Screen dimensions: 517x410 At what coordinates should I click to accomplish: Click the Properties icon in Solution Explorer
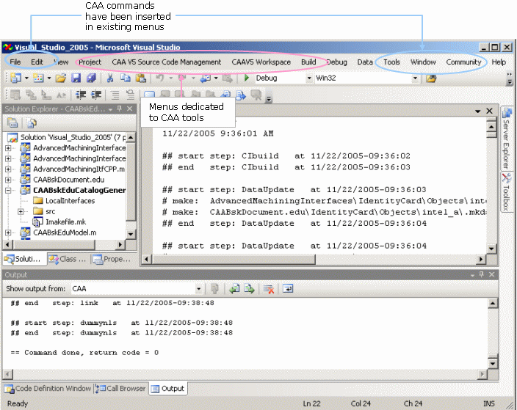coord(12,123)
